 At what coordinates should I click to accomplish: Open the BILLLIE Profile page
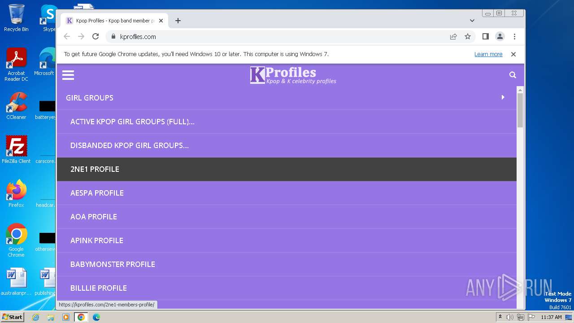(x=287, y=288)
